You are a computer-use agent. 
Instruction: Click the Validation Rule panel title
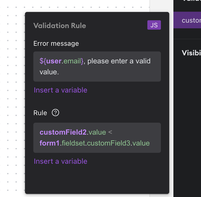pos(60,25)
